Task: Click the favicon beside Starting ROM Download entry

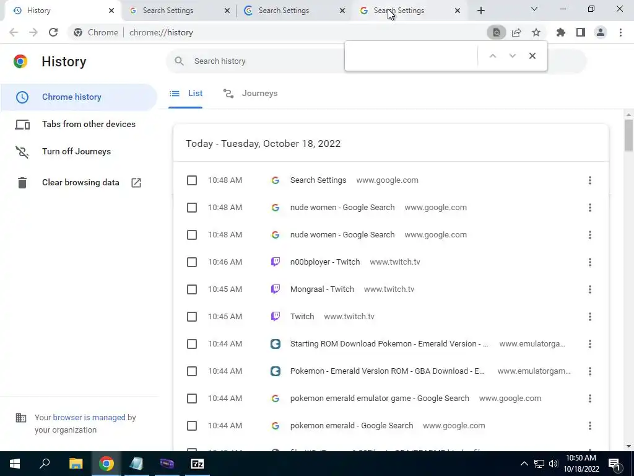Action: pos(276,344)
